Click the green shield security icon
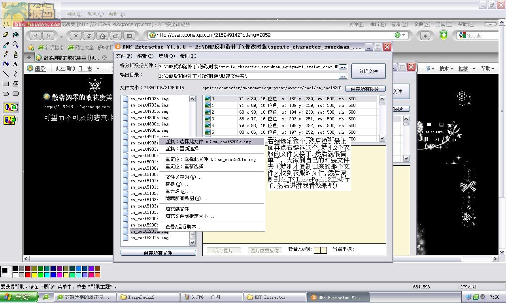This screenshot has width=506, height=303. 444,35
